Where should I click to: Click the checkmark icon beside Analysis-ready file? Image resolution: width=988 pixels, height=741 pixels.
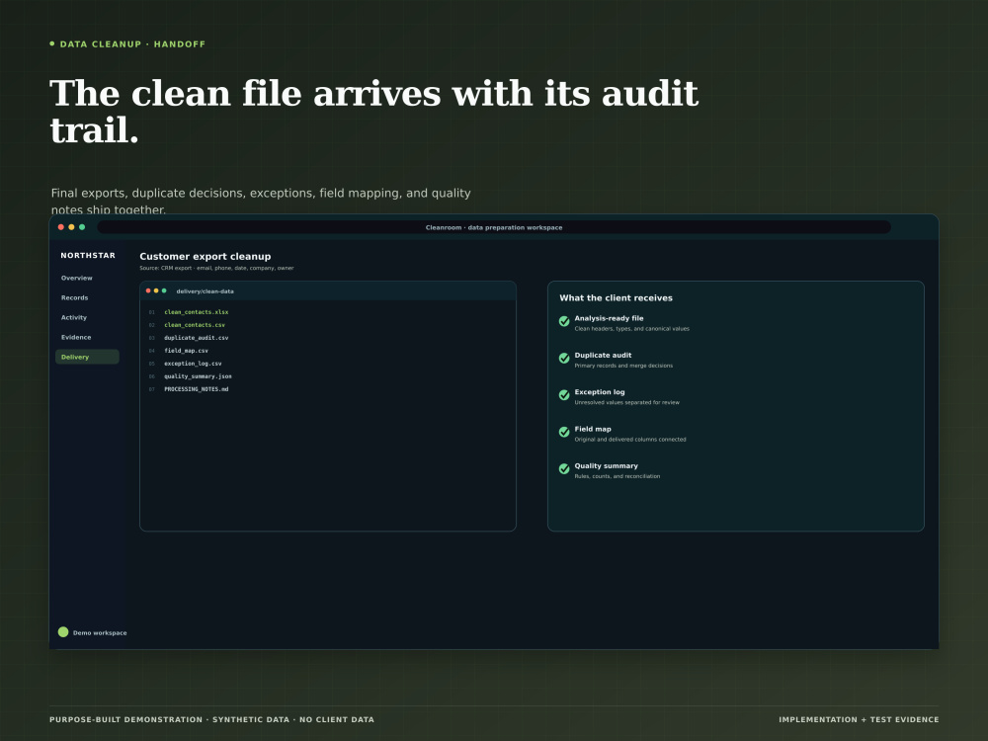564,321
